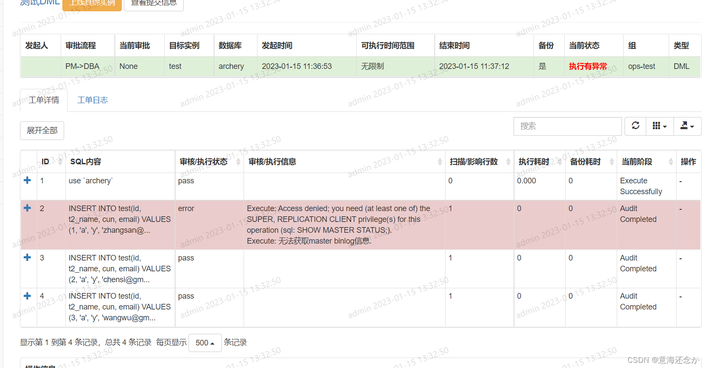
Task: Expand row 3 details with plus icon
Action: click(x=27, y=257)
